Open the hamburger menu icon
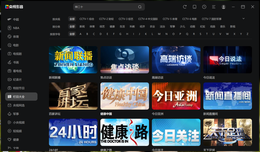Screen dimensions: 260x152 point(214,7)
